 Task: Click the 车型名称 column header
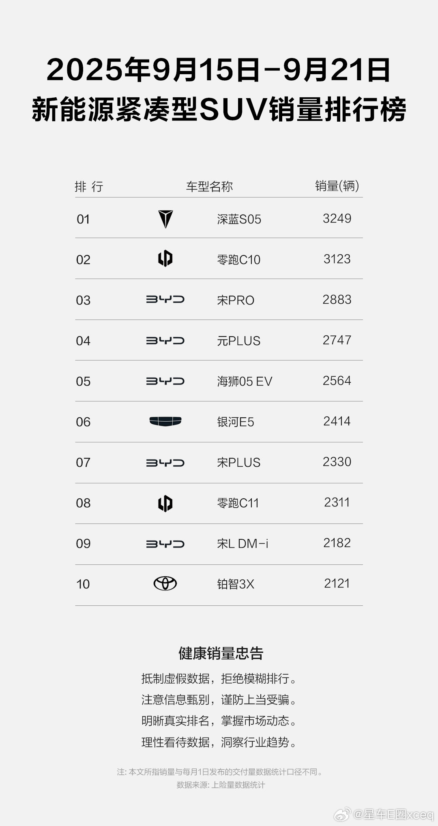209,187
